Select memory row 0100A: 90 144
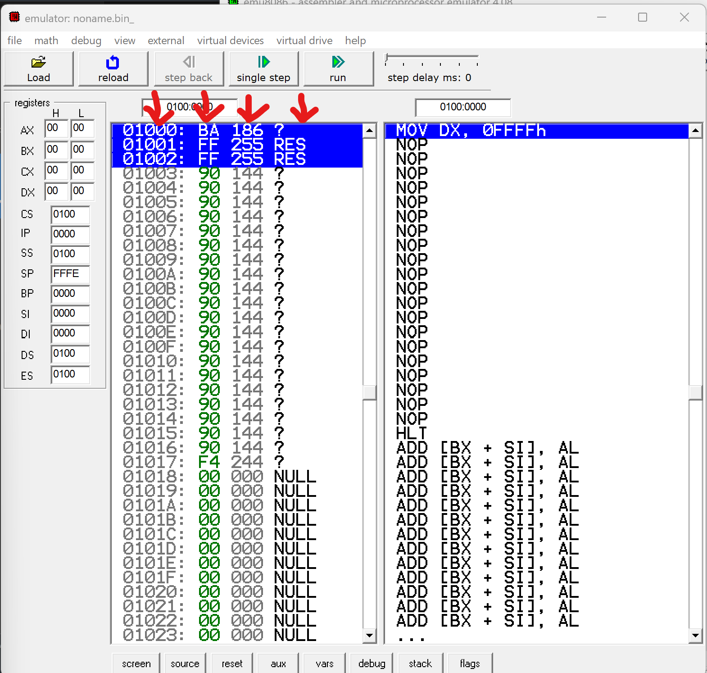This screenshot has height=673, width=707. tap(237, 275)
